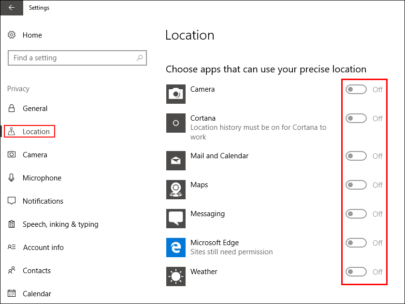Enable Messaging location toggle
Screen dimensions: 405x304
pyautogui.click(x=356, y=214)
